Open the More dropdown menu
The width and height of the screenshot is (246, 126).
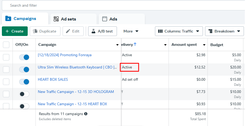(x=131, y=31)
